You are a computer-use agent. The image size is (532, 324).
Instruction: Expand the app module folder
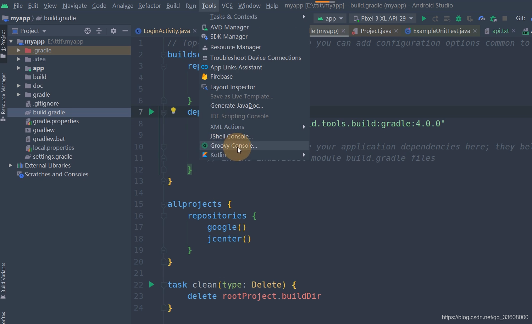(x=18, y=68)
